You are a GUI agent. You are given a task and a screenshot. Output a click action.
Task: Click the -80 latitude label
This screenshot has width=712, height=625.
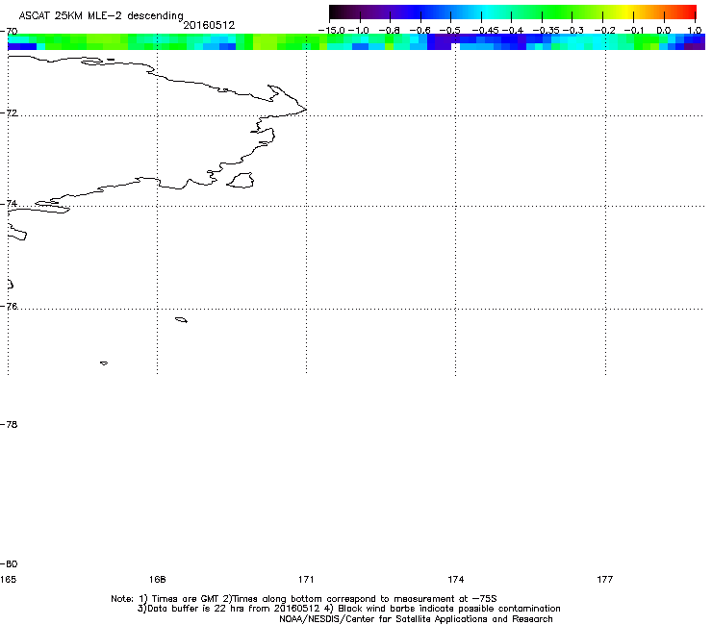[9, 563]
